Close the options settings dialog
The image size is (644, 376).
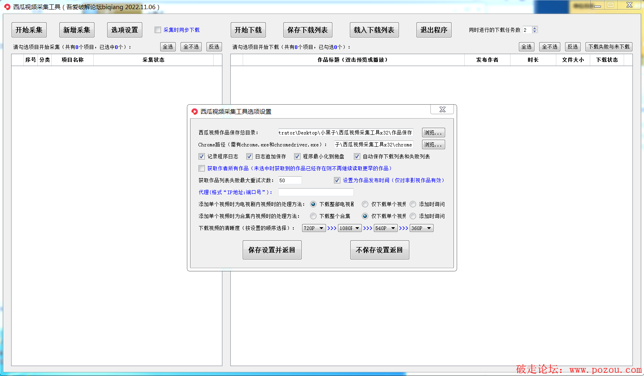[442, 109]
